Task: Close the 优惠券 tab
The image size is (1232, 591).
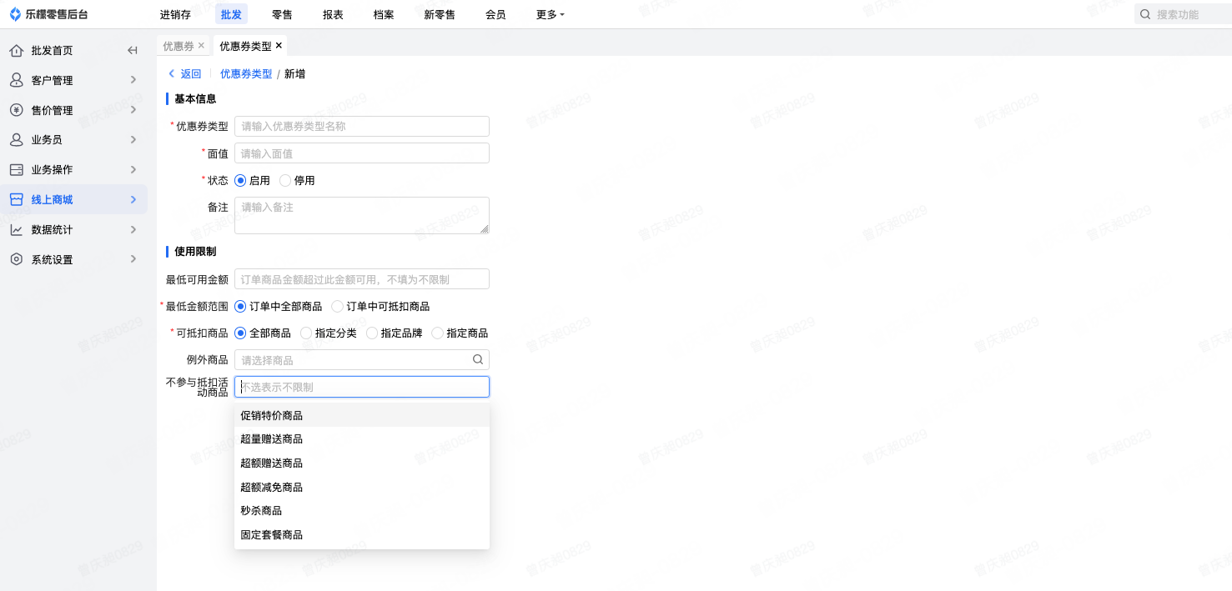Action: (201, 45)
